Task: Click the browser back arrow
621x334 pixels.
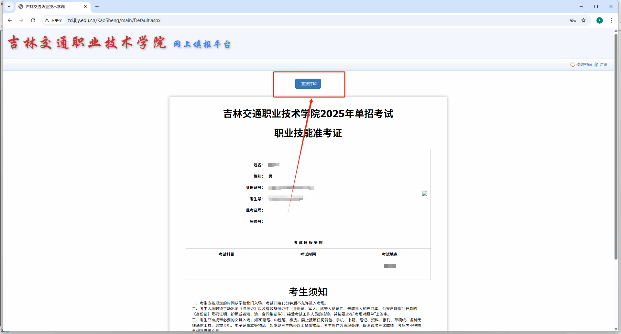Action: point(10,20)
